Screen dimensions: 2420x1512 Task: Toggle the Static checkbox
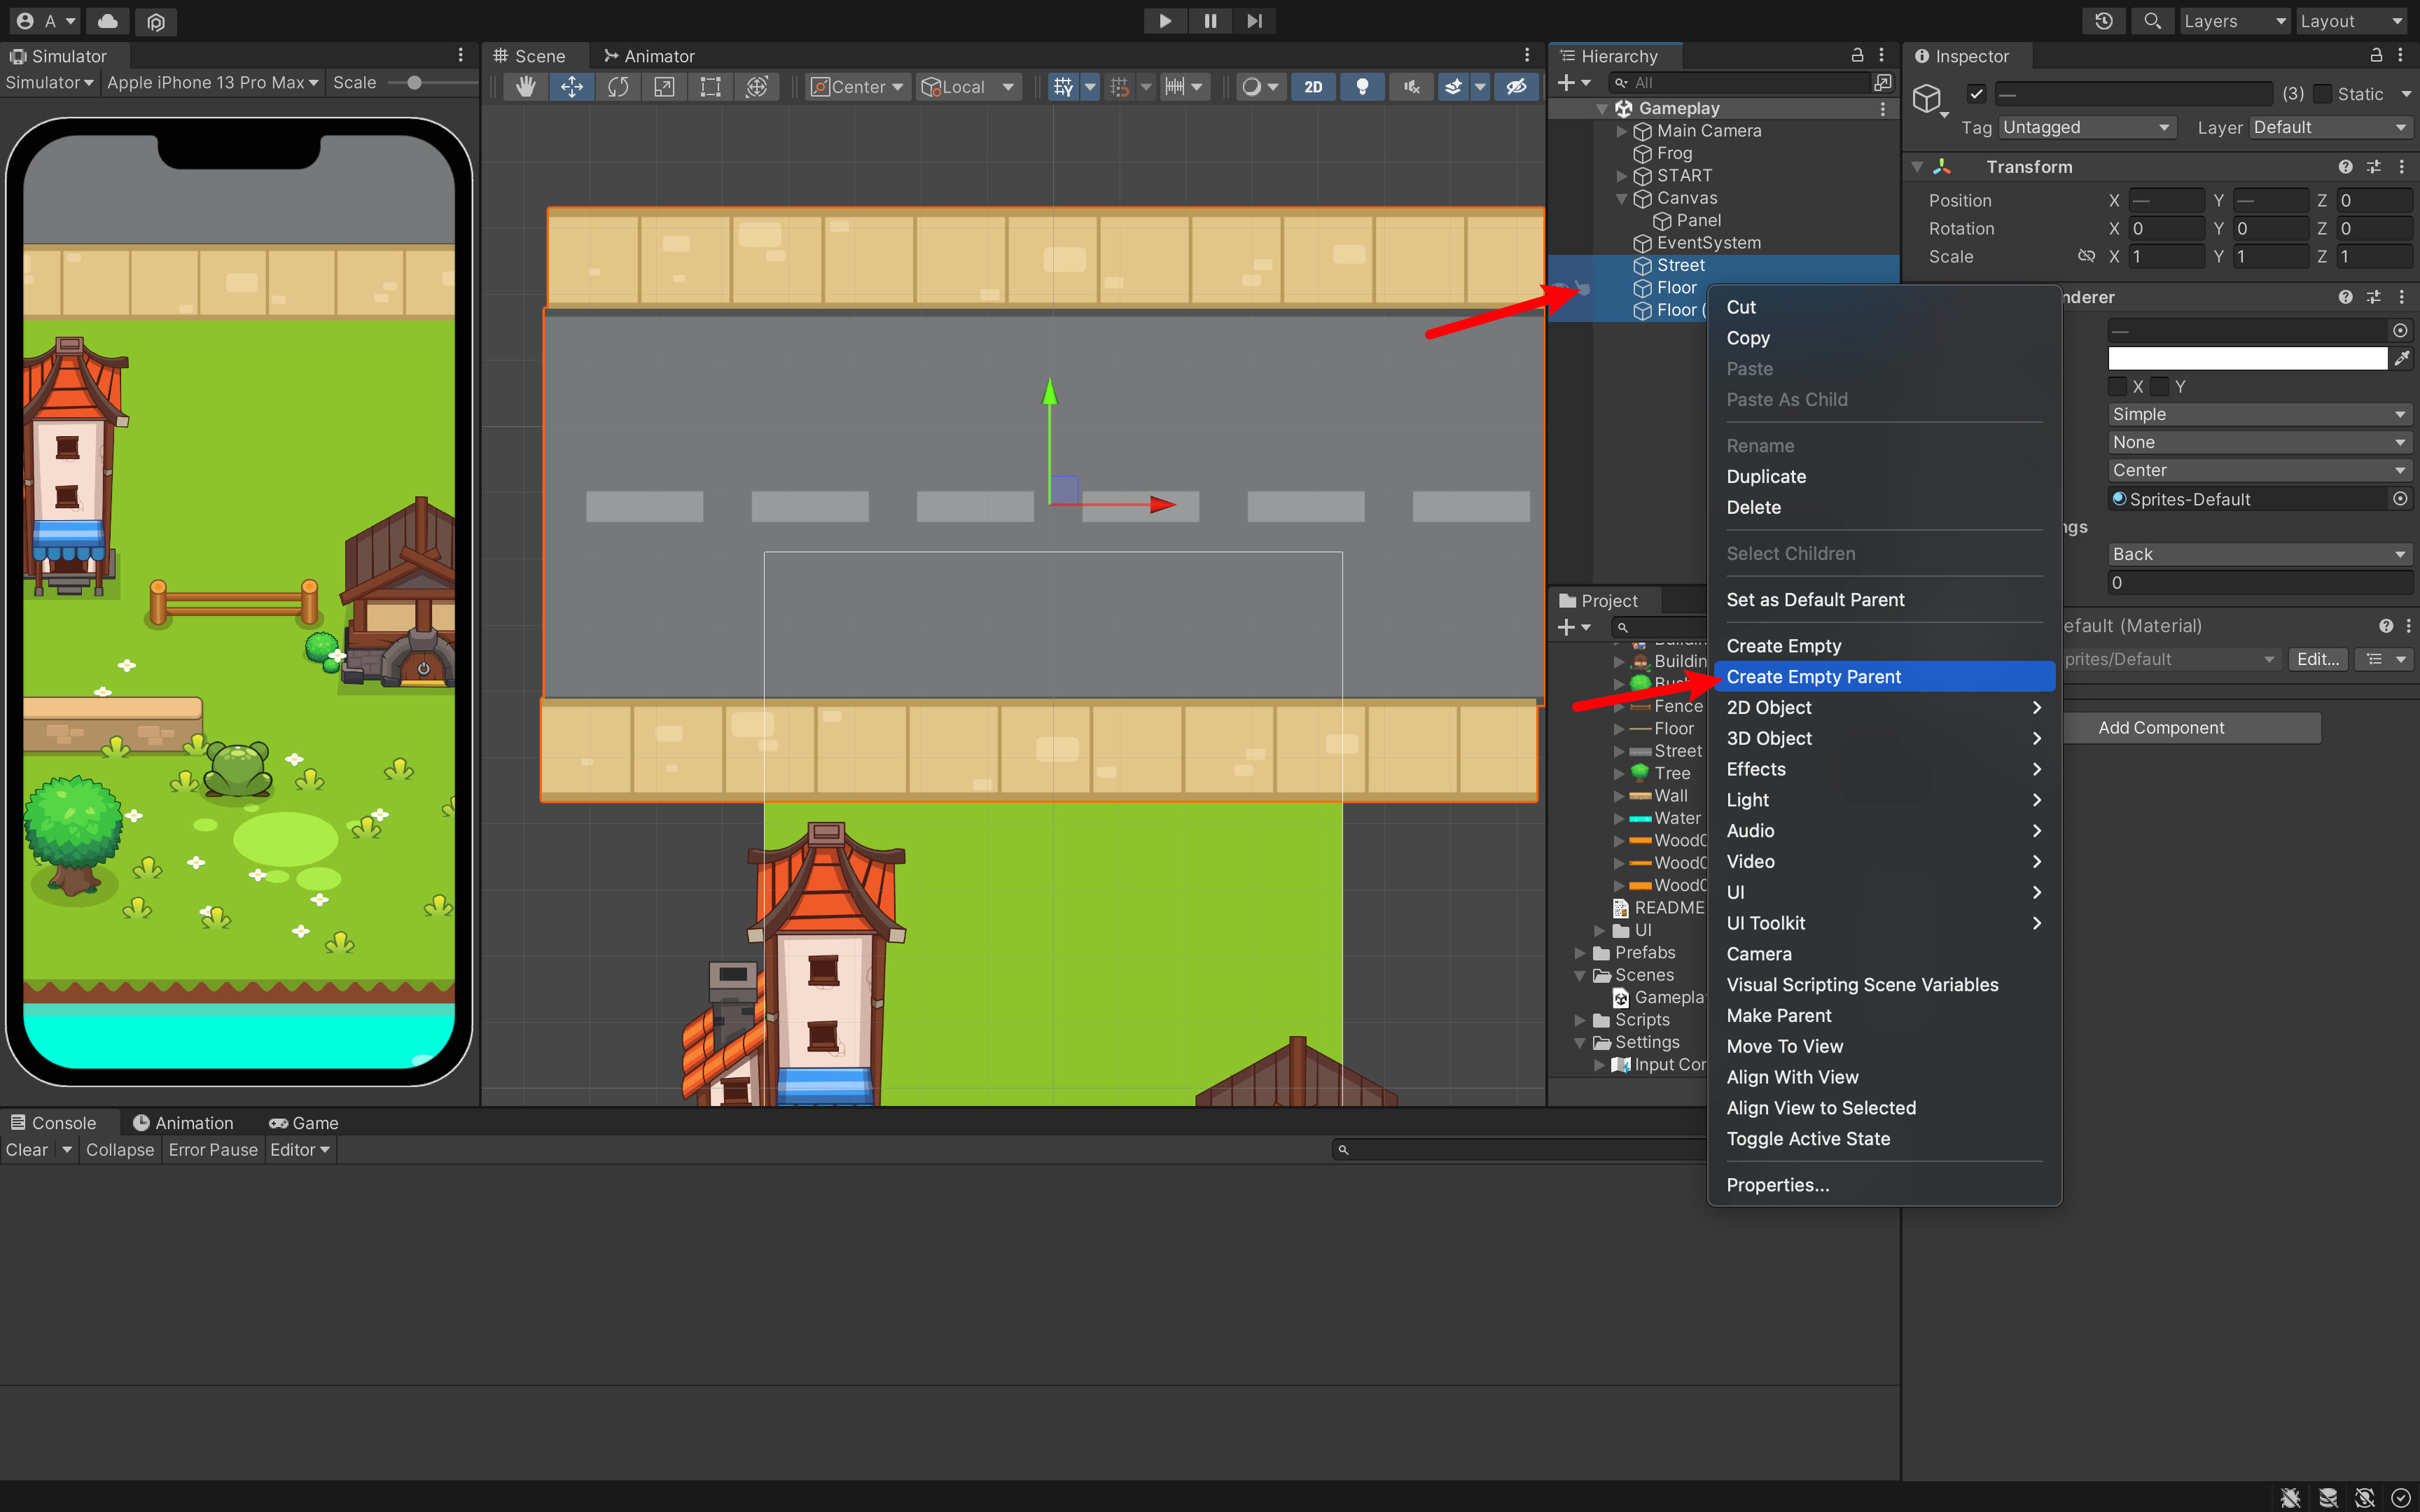click(x=2323, y=94)
